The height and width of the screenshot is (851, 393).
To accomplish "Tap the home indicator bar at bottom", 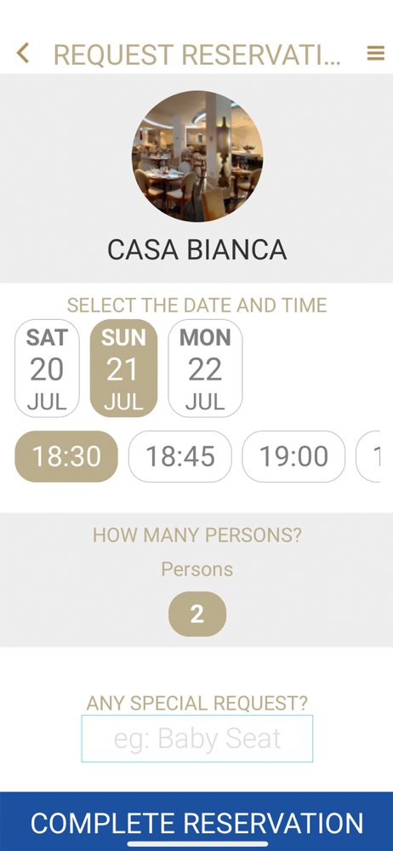I will coord(197,844).
